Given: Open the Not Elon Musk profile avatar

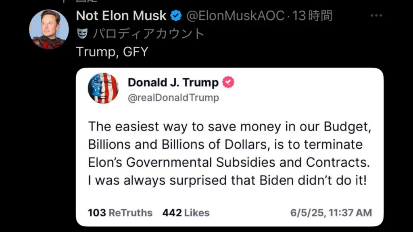Looking at the screenshot, I should [x=48, y=29].
